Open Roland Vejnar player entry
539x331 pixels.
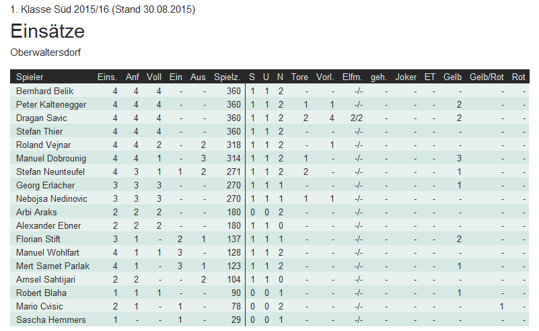click(x=43, y=145)
